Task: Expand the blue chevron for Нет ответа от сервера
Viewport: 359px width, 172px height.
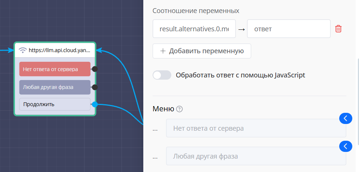Action: [x=346, y=118]
